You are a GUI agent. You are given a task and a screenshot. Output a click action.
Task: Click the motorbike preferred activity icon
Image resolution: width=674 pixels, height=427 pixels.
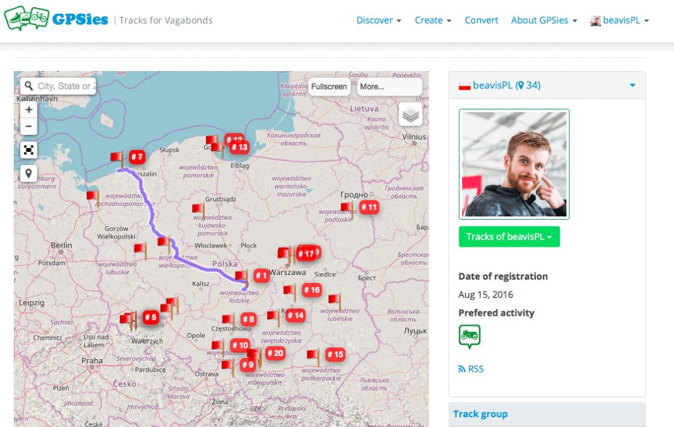point(469,336)
